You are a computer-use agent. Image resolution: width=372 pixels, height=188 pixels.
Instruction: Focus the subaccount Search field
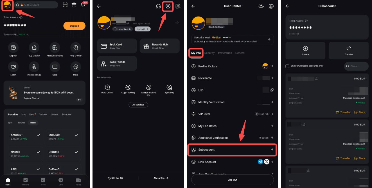(356, 66)
